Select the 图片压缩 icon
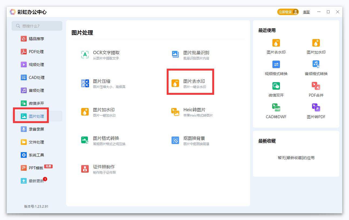 85,83
